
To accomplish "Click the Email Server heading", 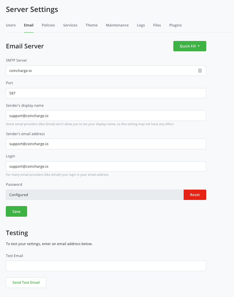I will (25, 46).
